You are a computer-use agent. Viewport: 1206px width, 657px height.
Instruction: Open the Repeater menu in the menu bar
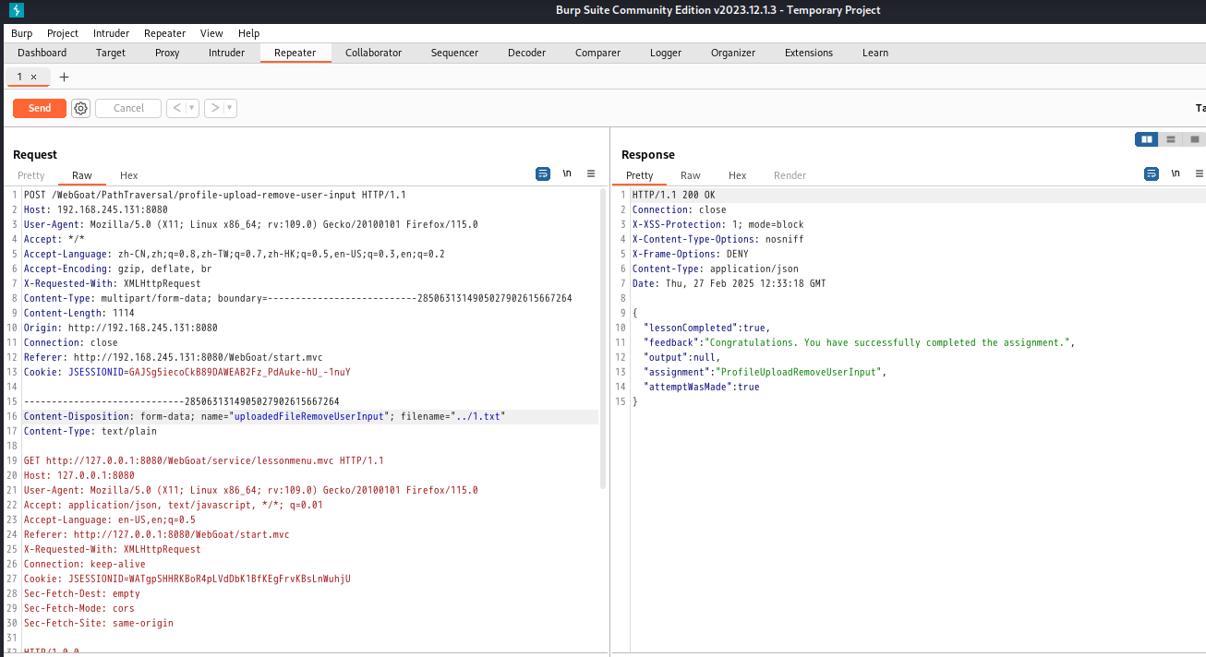coord(165,33)
